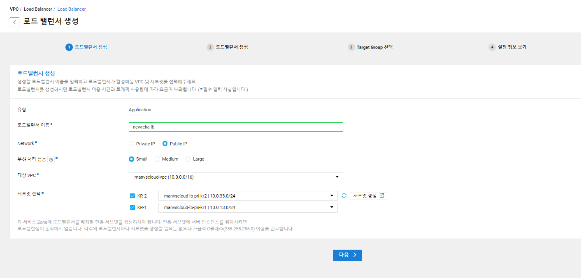Open the help tooltip next to 부하 처리 성능
This screenshot has height=278, width=581.
[51, 159]
